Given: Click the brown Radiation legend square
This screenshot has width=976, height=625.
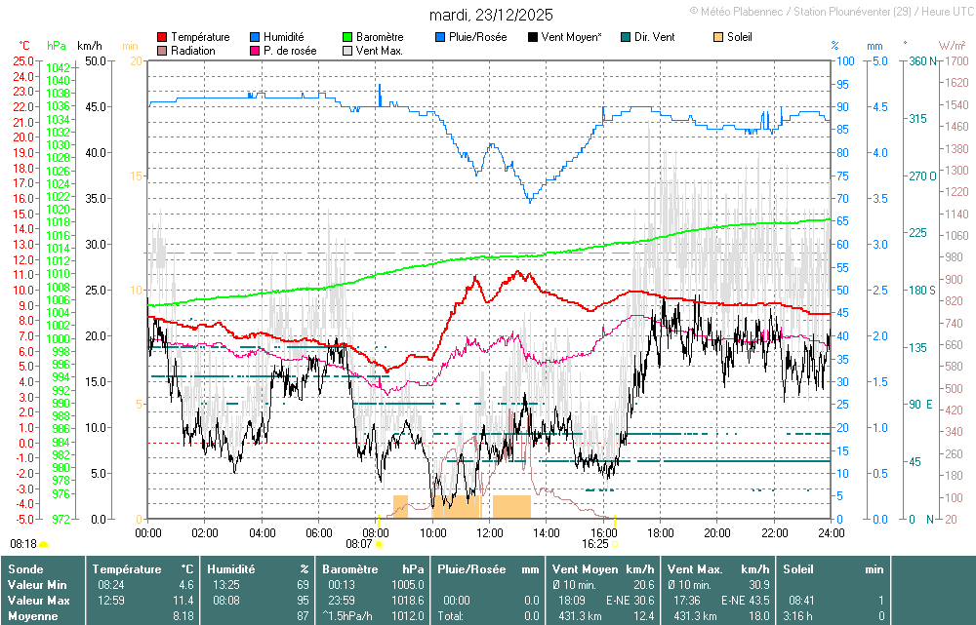Looking at the screenshot, I should click(x=162, y=51).
